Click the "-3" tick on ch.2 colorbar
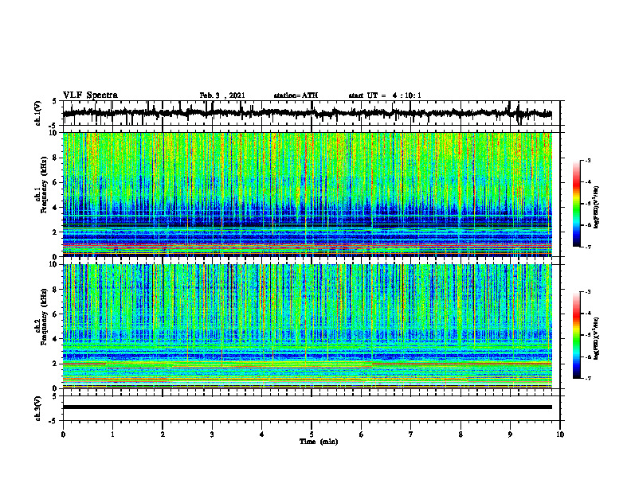 click(x=588, y=292)
